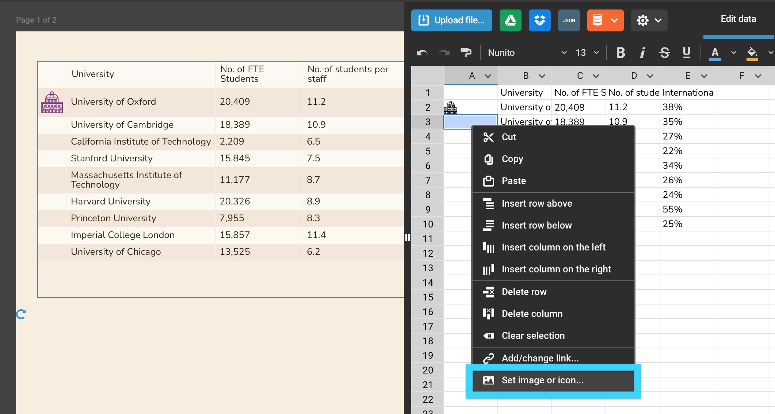
Task: Toggle italic formatting
Action: point(642,53)
